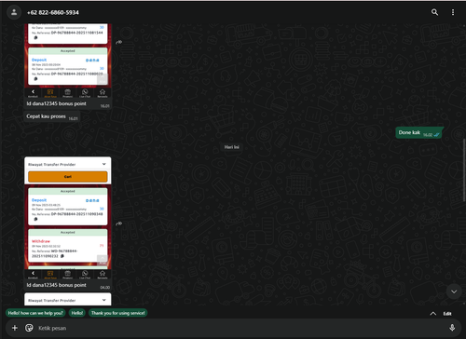This screenshot has width=466, height=339.
Task: Collapse the quick replies bar
Action: click(x=432, y=314)
